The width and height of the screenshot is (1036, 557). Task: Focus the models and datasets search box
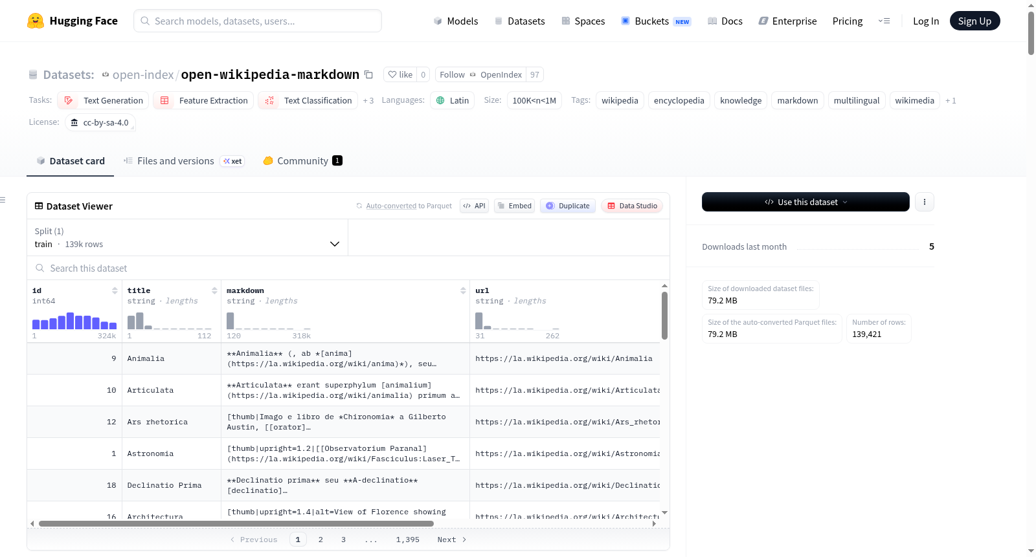tap(258, 21)
